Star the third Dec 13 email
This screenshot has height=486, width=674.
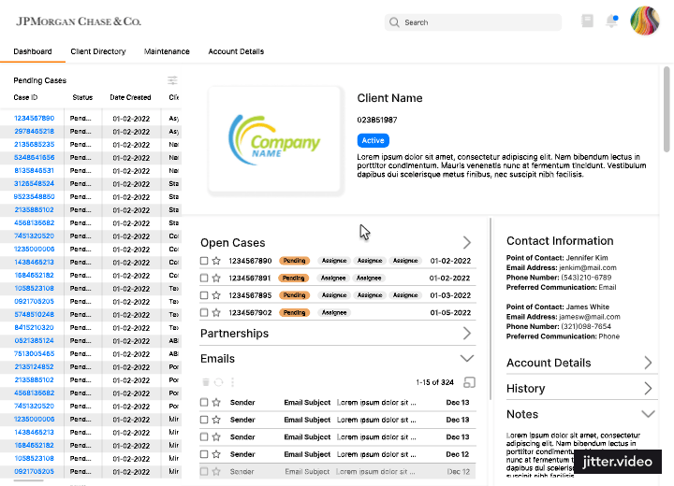tap(216, 437)
